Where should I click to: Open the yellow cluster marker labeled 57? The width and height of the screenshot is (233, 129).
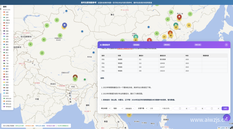pos(176,27)
